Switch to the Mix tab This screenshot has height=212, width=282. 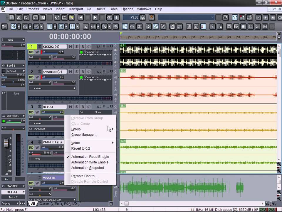(57, 204)
